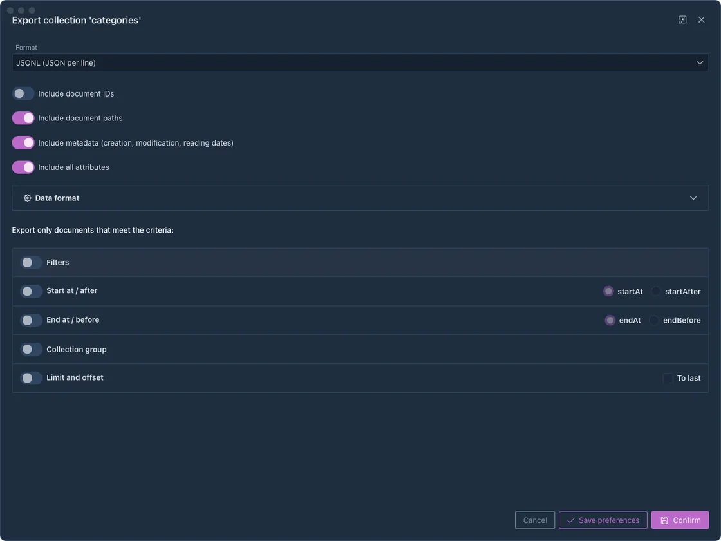Select the startAt radio option

pyautogui.click(x=608, y=291)
